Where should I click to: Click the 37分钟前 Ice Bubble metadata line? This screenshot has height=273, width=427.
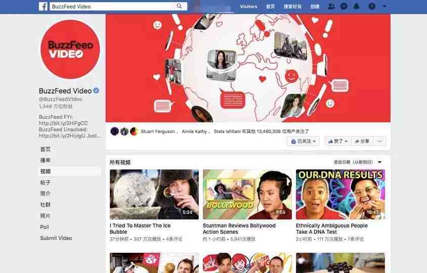[146, 239]
